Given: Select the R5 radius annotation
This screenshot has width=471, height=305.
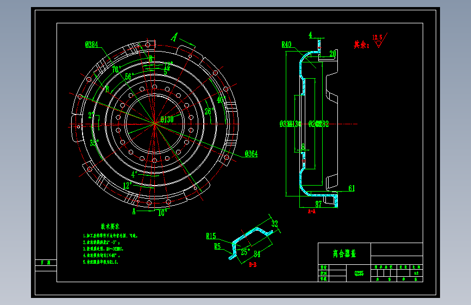Looking at the screenshot, I should pyautogui.click(x=217, y=247).
